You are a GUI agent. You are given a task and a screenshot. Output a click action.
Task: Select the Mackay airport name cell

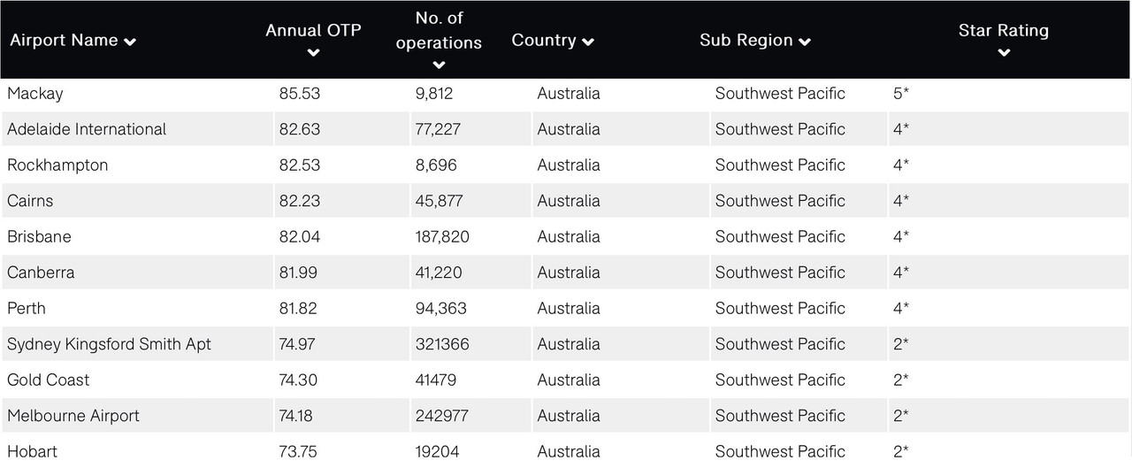click(35, 94)
